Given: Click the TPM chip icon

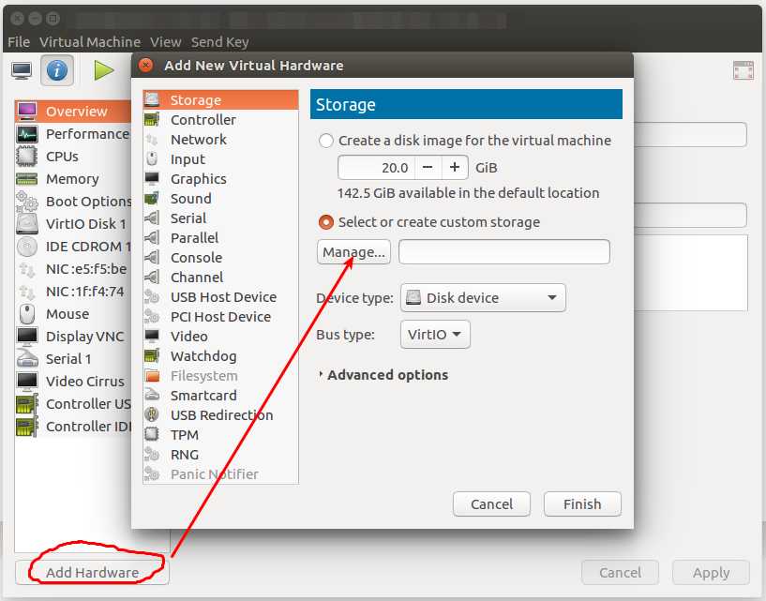Looking at the screenshot, I should (x=152, y=434).
